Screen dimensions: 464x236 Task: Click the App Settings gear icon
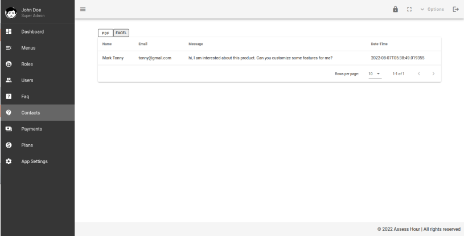click(x=9, y=161)
